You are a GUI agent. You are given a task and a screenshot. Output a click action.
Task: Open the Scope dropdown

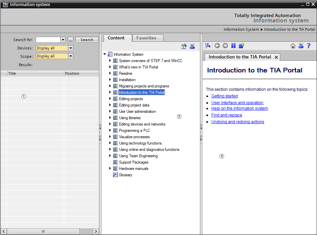point(71,56)
